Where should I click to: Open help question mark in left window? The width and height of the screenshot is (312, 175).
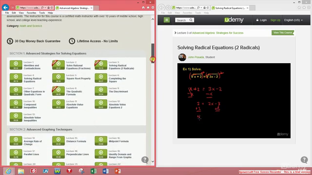tap(145, 160)
